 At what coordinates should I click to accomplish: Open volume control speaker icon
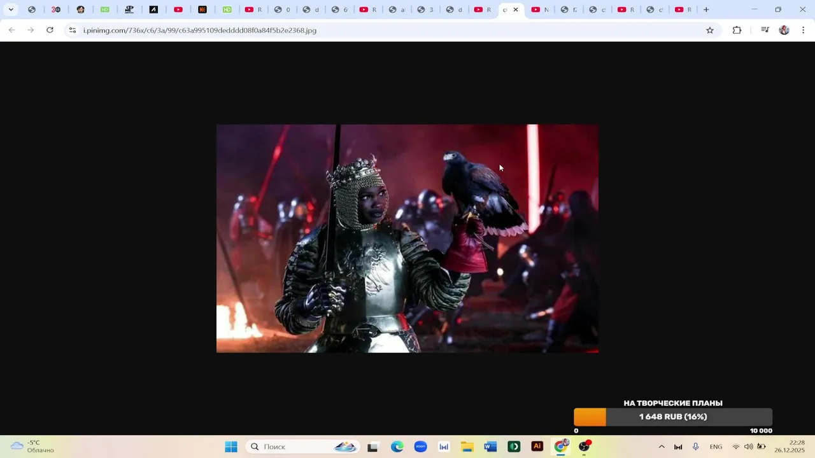(x=749, y=447)
